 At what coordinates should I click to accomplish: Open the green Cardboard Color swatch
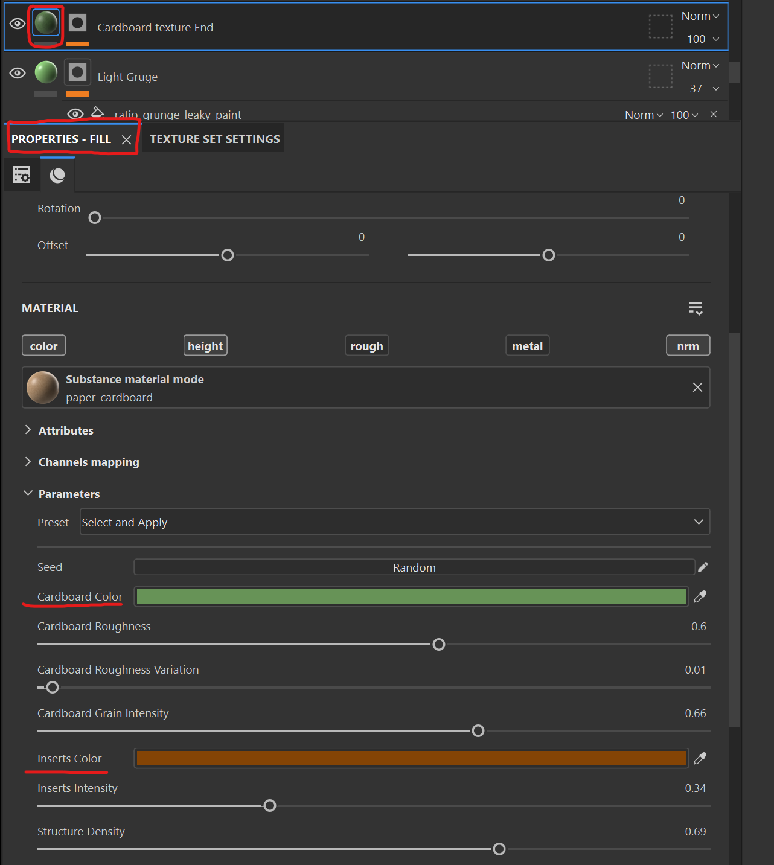click(412, 597)
